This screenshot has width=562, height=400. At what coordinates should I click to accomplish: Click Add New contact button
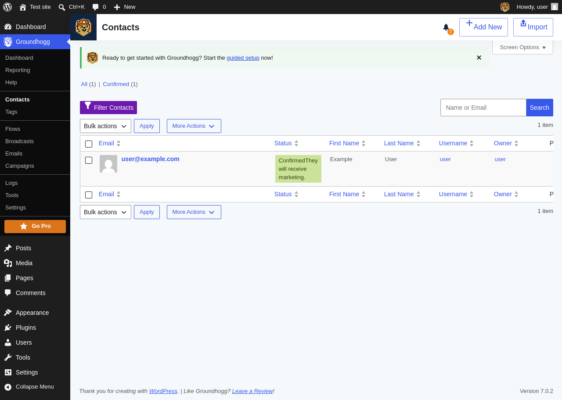coord(483,27)
